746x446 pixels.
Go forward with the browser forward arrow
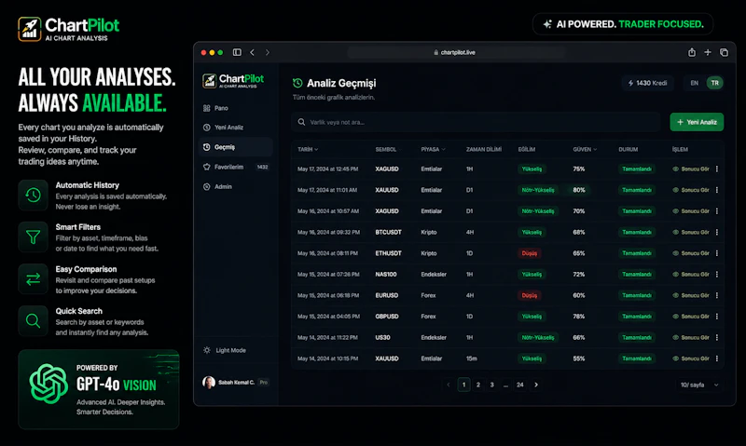[268, 52]
